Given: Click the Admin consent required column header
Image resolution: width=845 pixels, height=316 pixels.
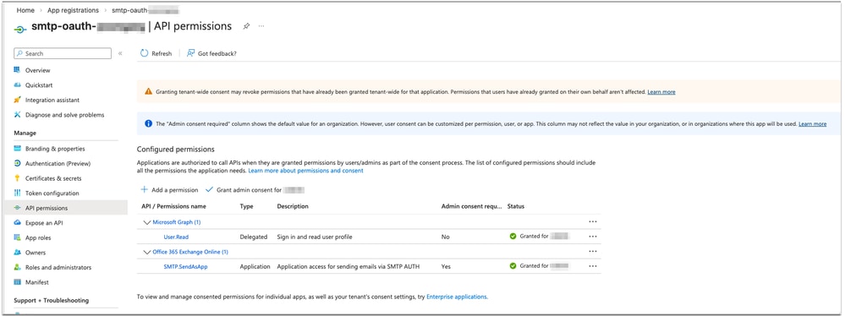Looking at the screenshot, I should click(x=471, y=206).
